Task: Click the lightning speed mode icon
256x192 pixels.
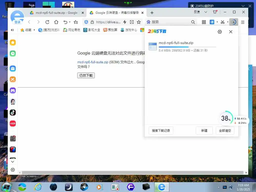Action: 125,22
